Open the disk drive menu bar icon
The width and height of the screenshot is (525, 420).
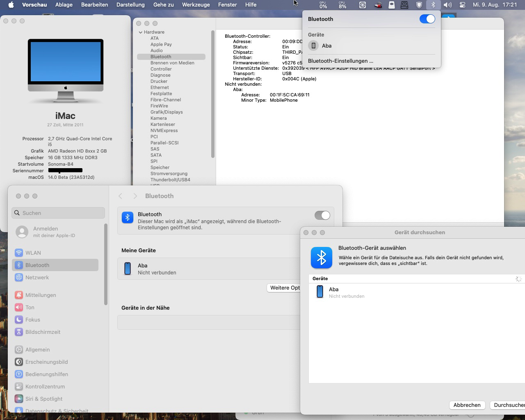(404, 5)
